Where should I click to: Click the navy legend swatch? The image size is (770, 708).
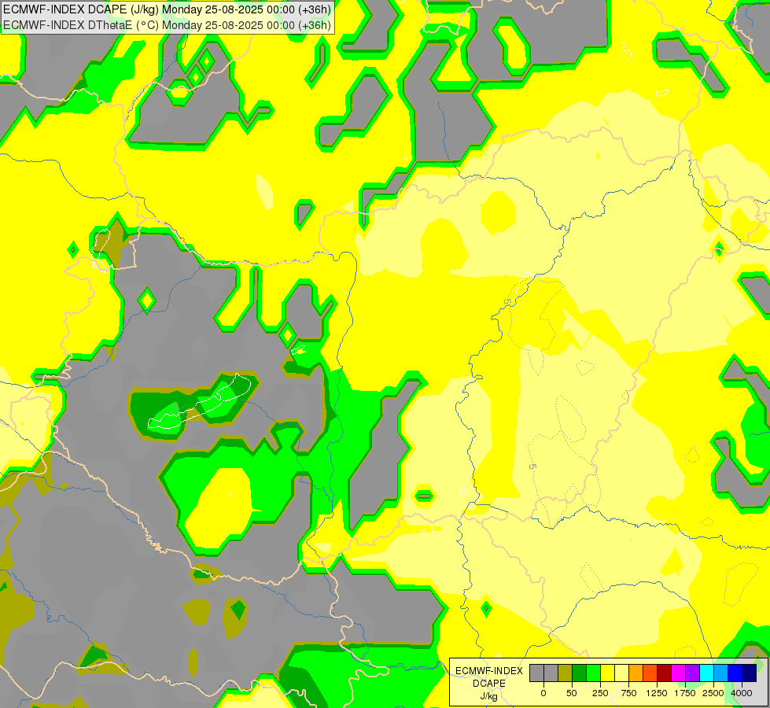click(x=749, y=673)
